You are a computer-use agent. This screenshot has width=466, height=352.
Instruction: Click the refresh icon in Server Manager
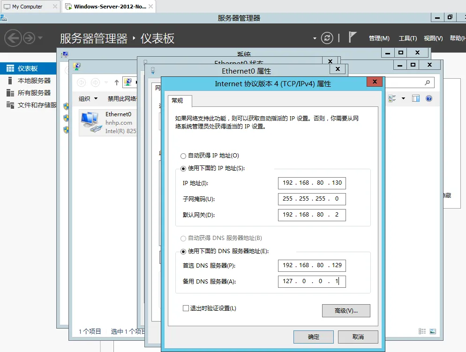click(327, 38)
